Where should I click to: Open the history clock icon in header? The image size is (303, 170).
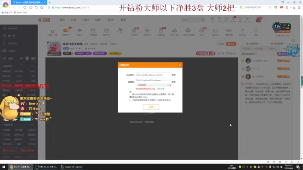[212, 19]
